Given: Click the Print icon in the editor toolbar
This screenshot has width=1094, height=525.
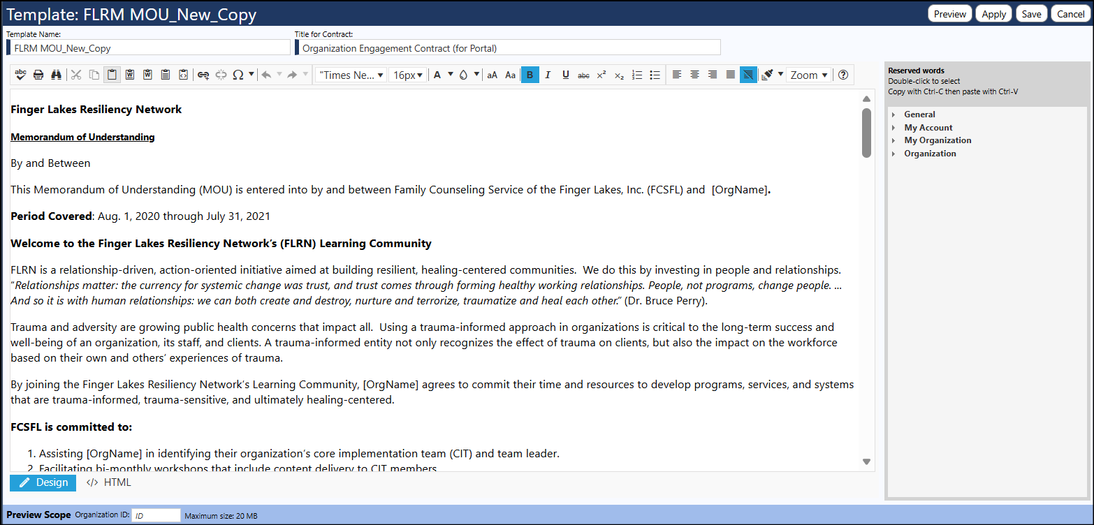Looking at the screenshot, I should tap(38, 75).
